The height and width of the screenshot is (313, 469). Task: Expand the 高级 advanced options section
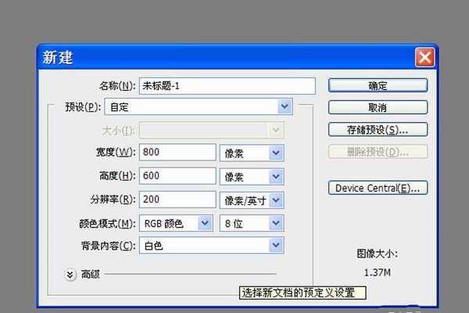coord(70,274)
